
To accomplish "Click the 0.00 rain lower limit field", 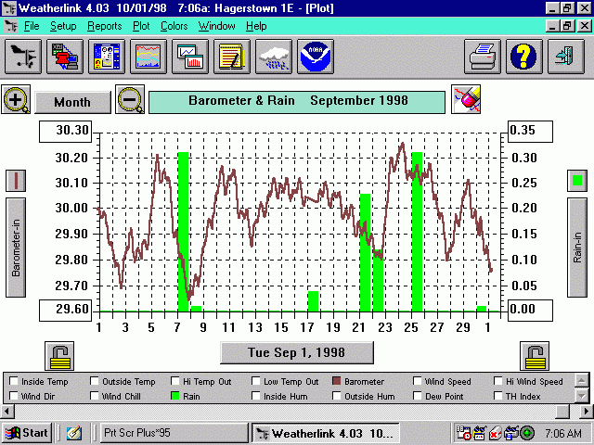I will 530,310.
